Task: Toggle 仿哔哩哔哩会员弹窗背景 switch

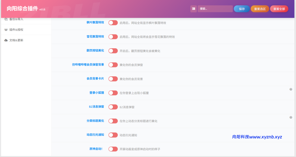Action: point(113,65)
